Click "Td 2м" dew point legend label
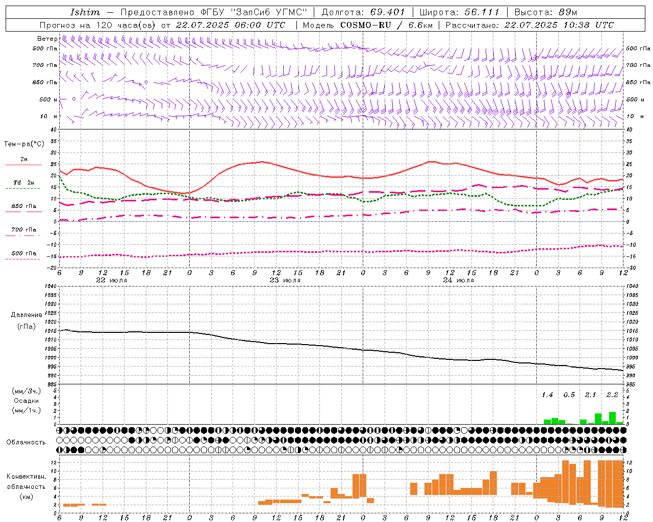This screenshot has width=653, height=522. tap(24, 182)
